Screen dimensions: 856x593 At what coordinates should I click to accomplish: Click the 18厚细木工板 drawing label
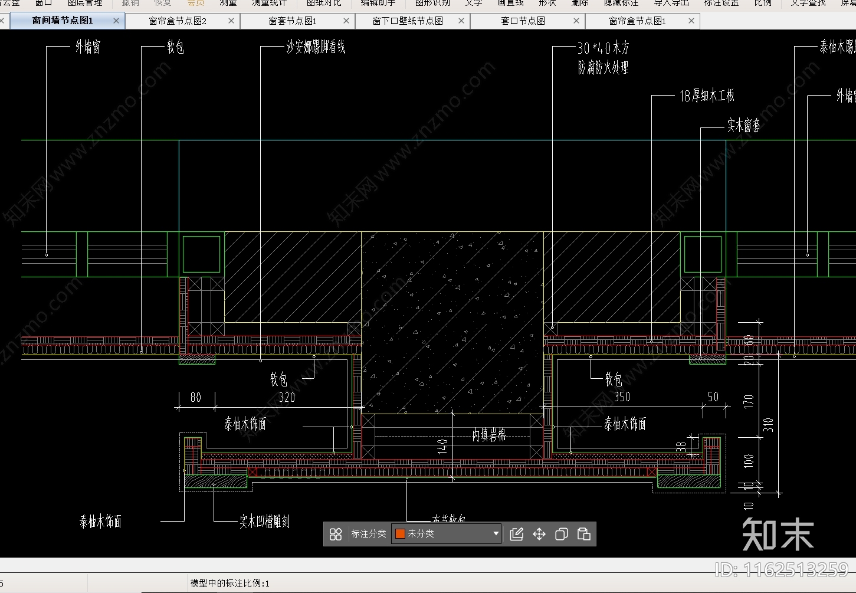click(707, 96)
